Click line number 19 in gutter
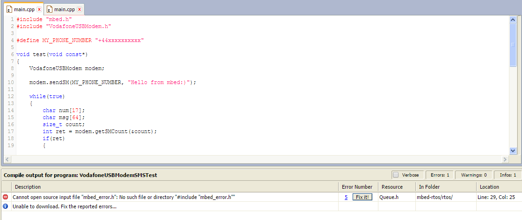This screenshot has height=220, width=522. pyautogui.click(x=10, y=145)
